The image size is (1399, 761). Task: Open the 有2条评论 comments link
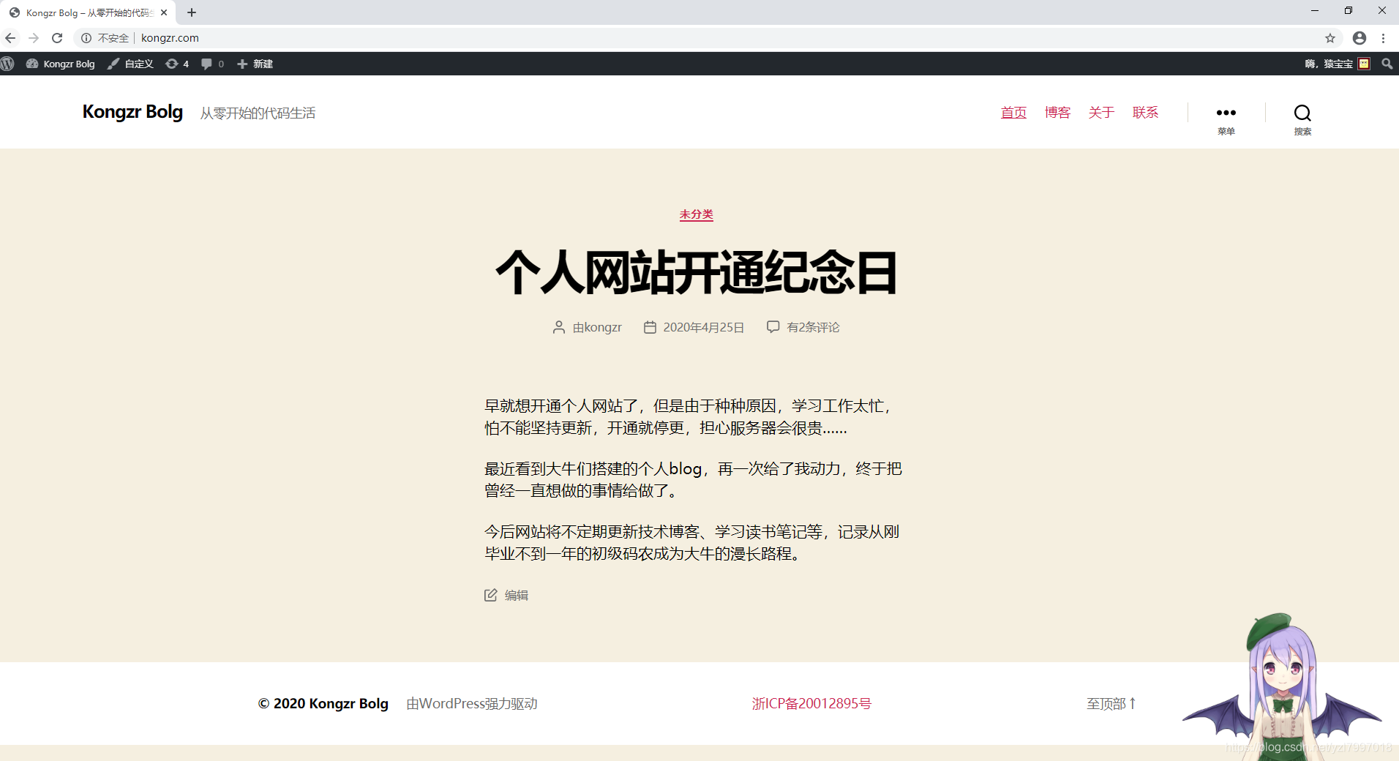click(x=812, y=327)
